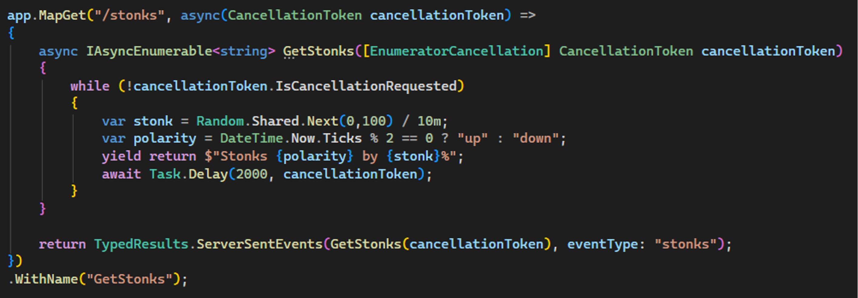Click the WithName method call
Viewport: 858px width, 298px height.
point(46,279)
